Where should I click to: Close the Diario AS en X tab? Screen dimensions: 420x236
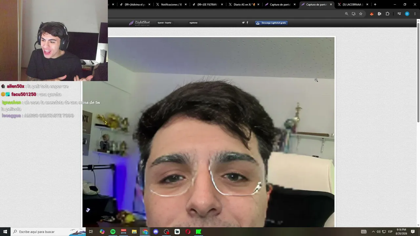coord(258,5)
